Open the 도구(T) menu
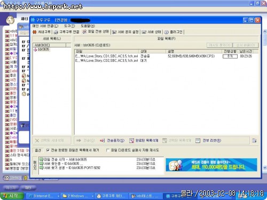This screenshot has width=267, height=200. pos(69,26)
